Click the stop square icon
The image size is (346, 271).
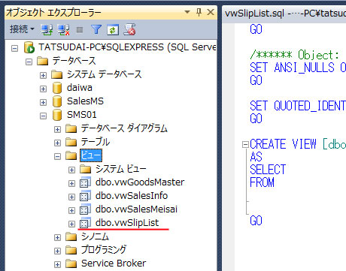pos(80,30)
